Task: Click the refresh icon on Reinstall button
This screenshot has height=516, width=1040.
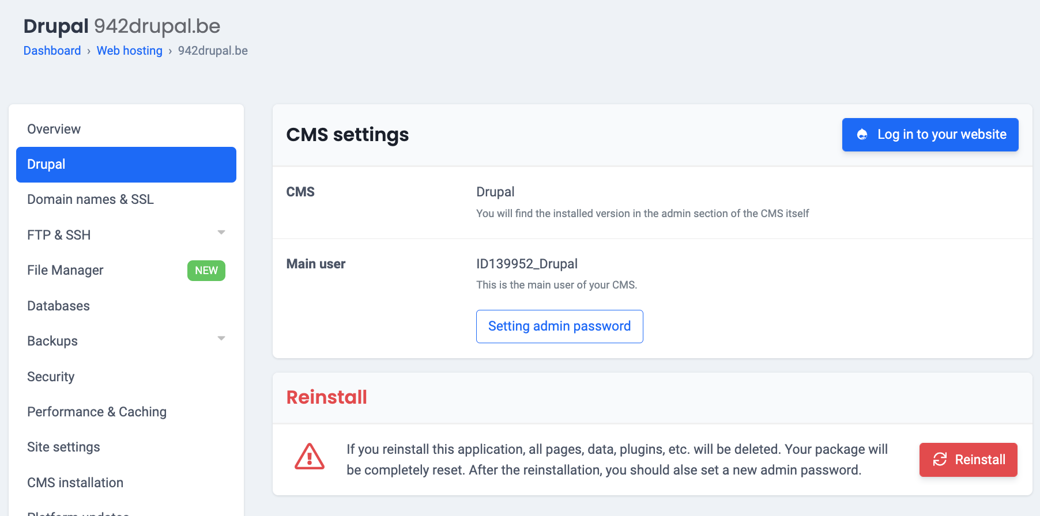Action: click(x=940, y=459)
